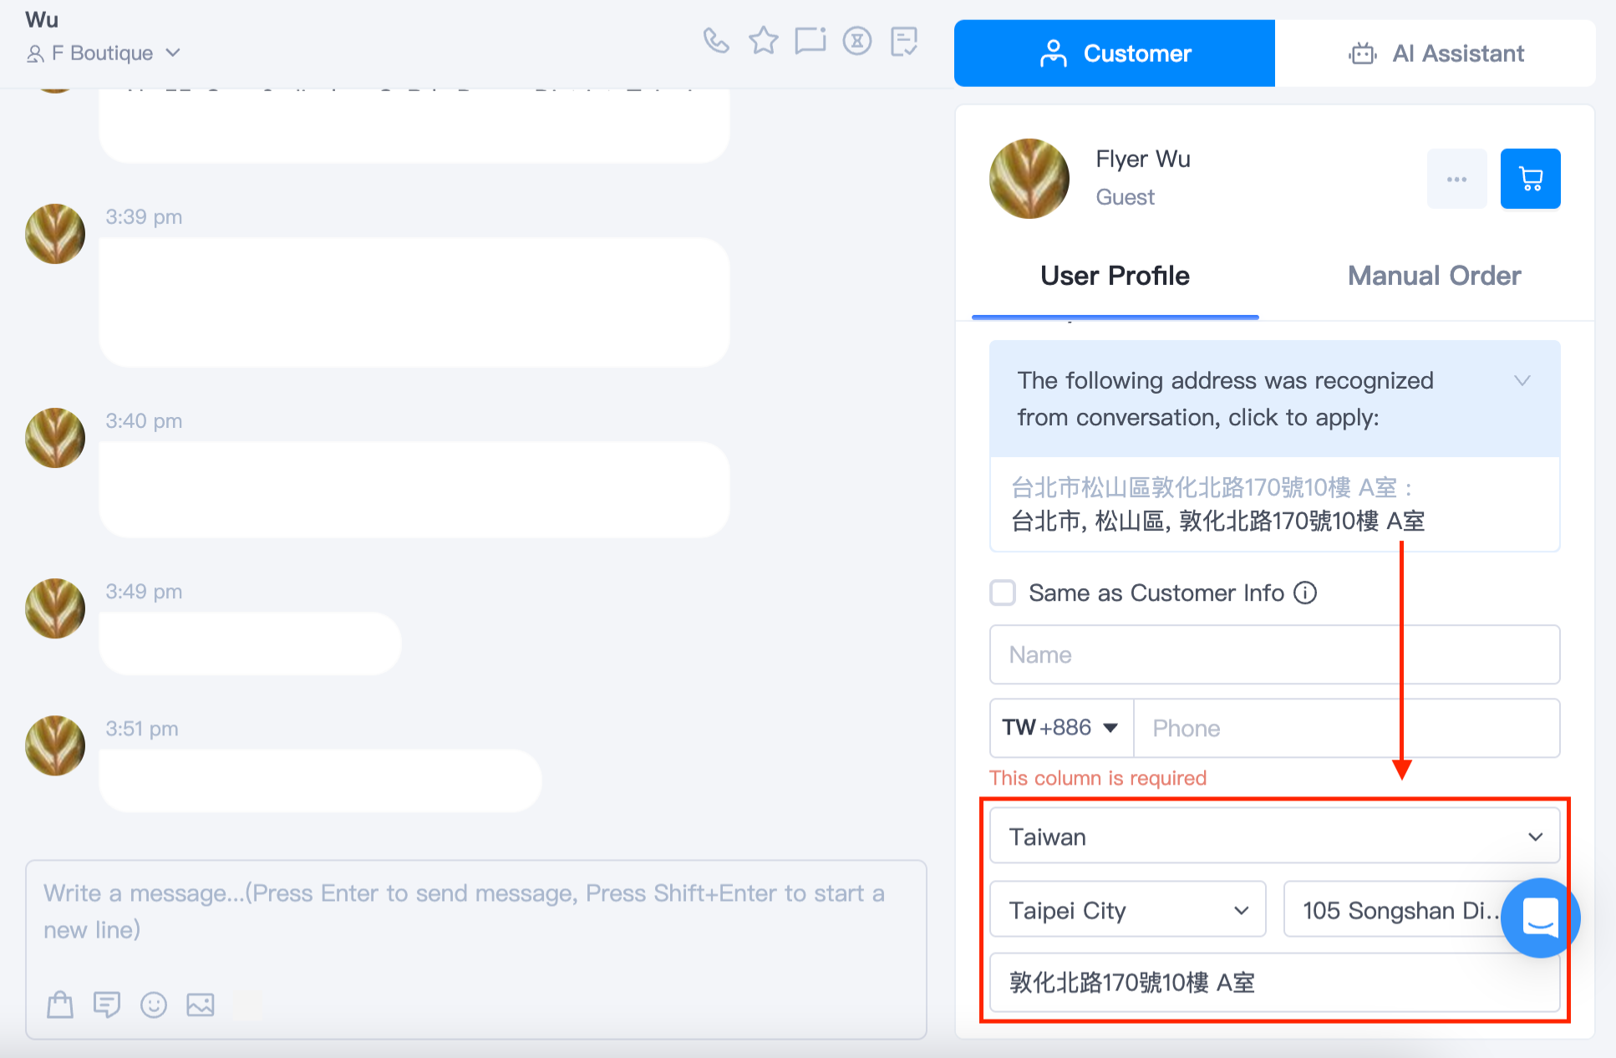Click the note checklist icon in header
The width and height of the screenshot is (1616, 1058).
click(904, 40)
